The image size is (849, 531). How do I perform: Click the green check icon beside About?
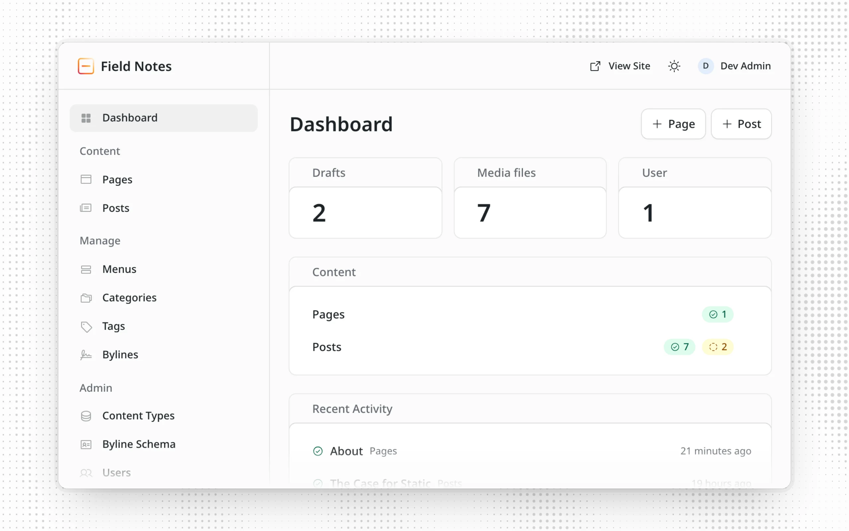click(317, 451)
